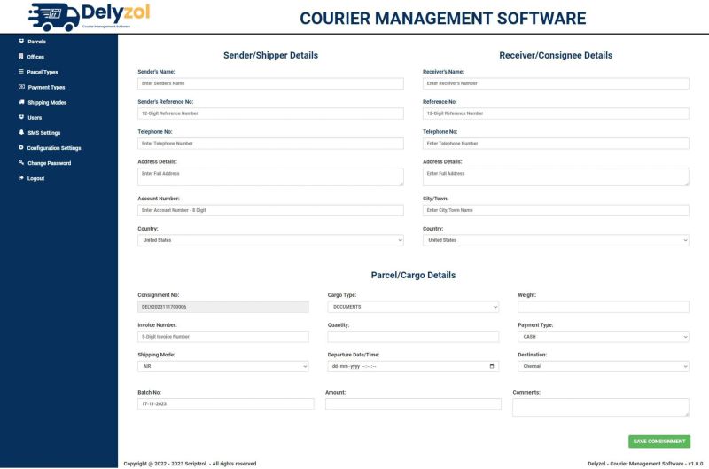Click the Change Password key icon
Screen dimensions: 709x469
(20, 163)
